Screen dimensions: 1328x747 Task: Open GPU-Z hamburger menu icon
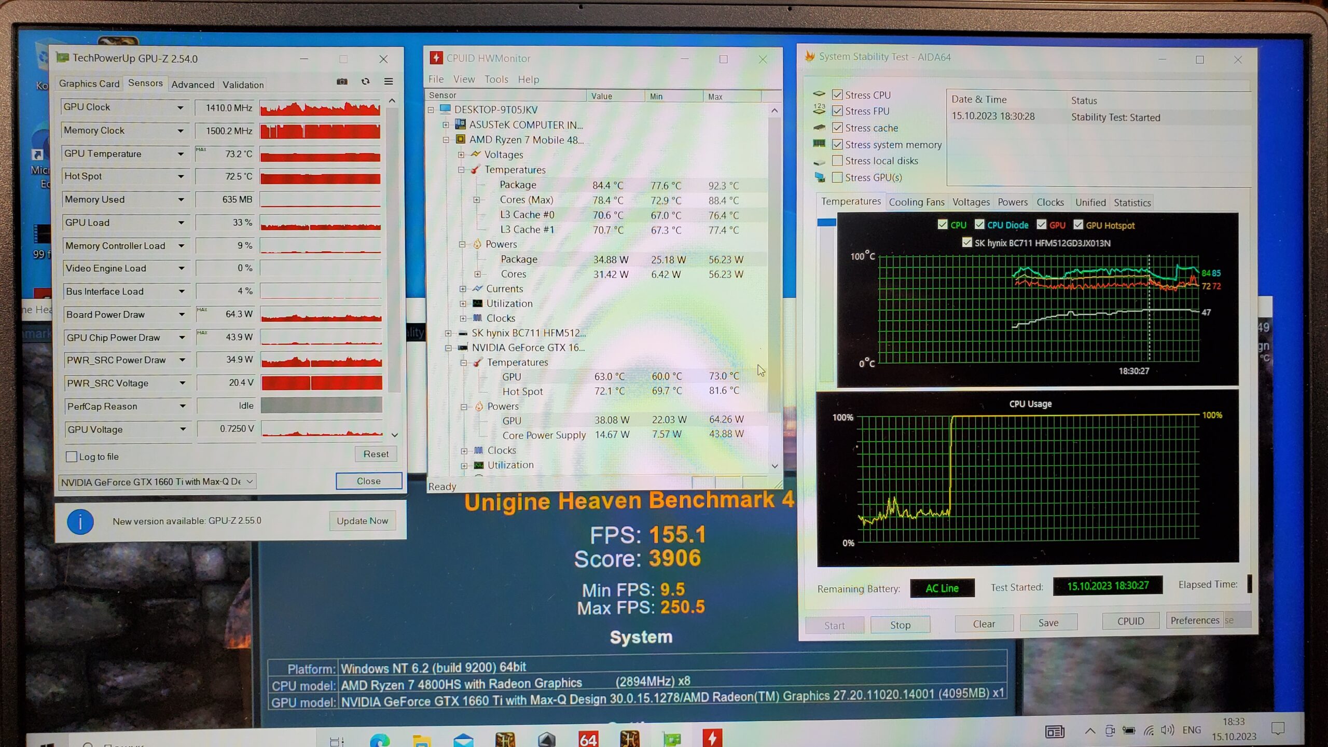pyautogui.click(x=389, y=81)
